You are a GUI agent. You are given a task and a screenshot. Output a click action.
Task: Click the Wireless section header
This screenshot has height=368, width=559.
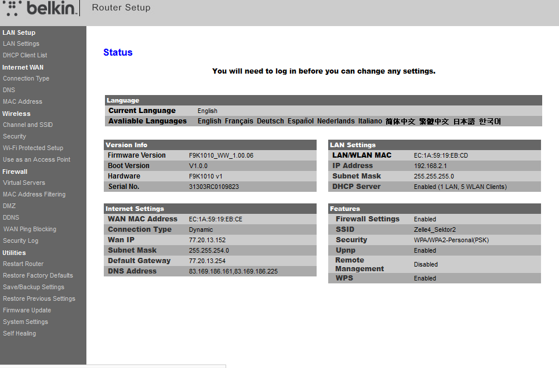pyautogui.click(x=16, y=114)
